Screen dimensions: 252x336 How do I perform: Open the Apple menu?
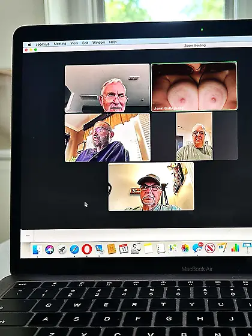click(29, 44)
